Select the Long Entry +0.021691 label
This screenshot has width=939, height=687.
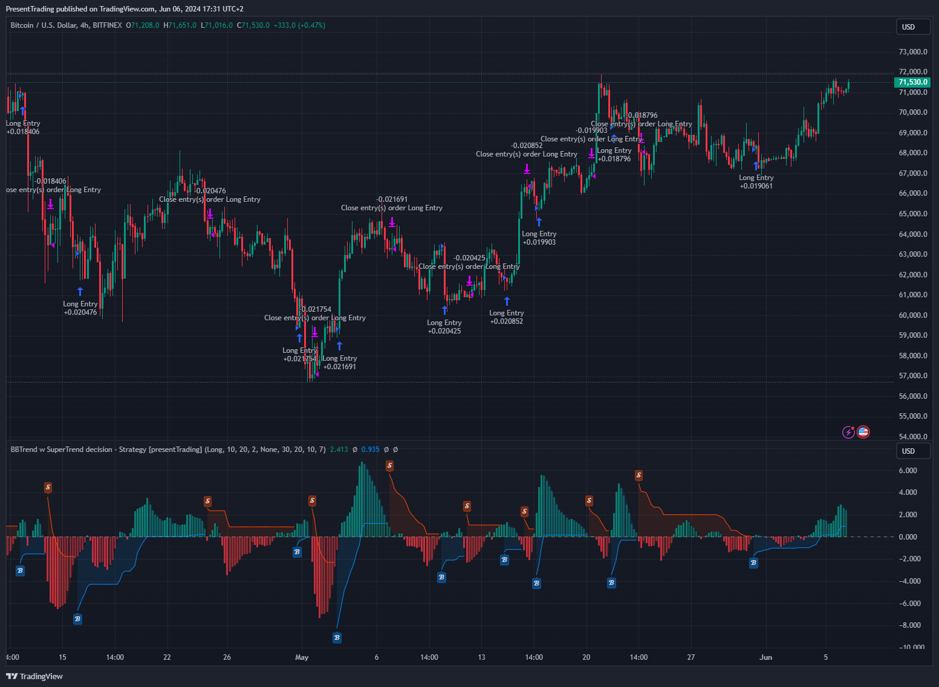coord(340,363)
